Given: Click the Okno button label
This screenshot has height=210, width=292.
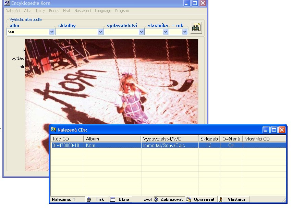Looking at the screenshot, I should [x=124, y=199].
